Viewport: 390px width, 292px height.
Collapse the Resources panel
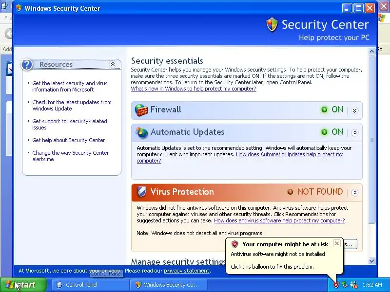coord(113,64)
